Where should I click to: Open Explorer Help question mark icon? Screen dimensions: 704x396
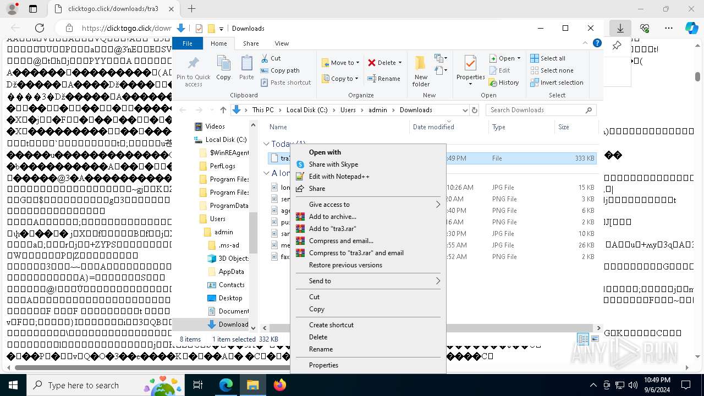(597, 43)
